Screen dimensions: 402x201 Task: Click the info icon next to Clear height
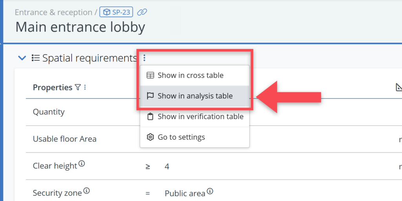82,164
